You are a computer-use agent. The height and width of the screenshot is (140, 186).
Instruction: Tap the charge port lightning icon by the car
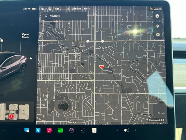click(x=31, y=58)
